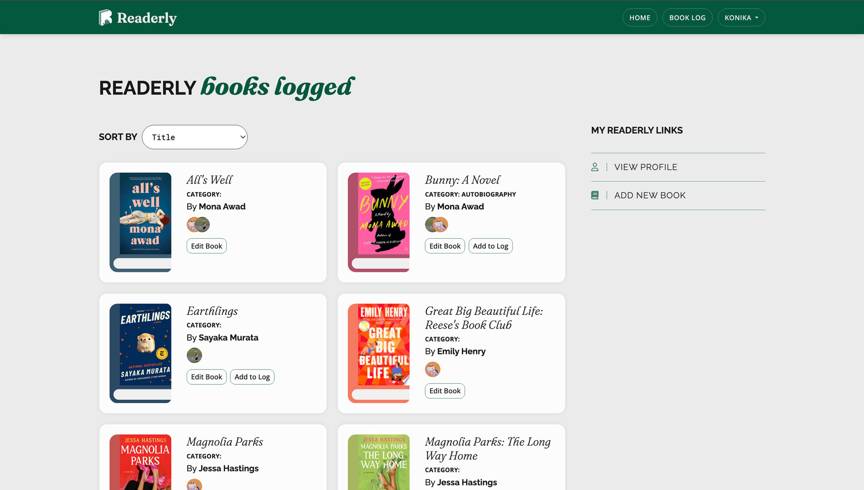Click the reader avatar on the Magnolia Parks card
Viewport: 864px width, 490px height.
[x=194, y=484]
